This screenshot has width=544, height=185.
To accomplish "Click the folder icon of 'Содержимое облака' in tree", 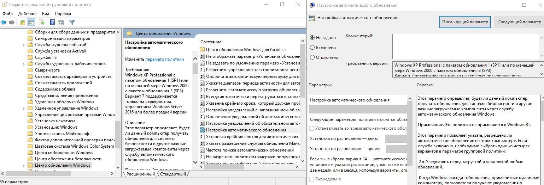I will (30, 89).
